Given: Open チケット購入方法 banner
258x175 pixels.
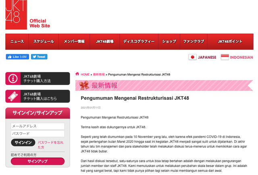Looking at the screenshot, I should point(37,78).
